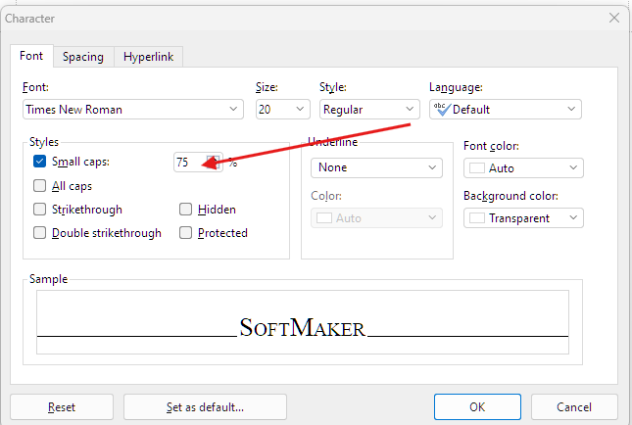Enable the All caps checkbox
The image size is (632, 425).
pyautogui.click(x=39, y=186)
